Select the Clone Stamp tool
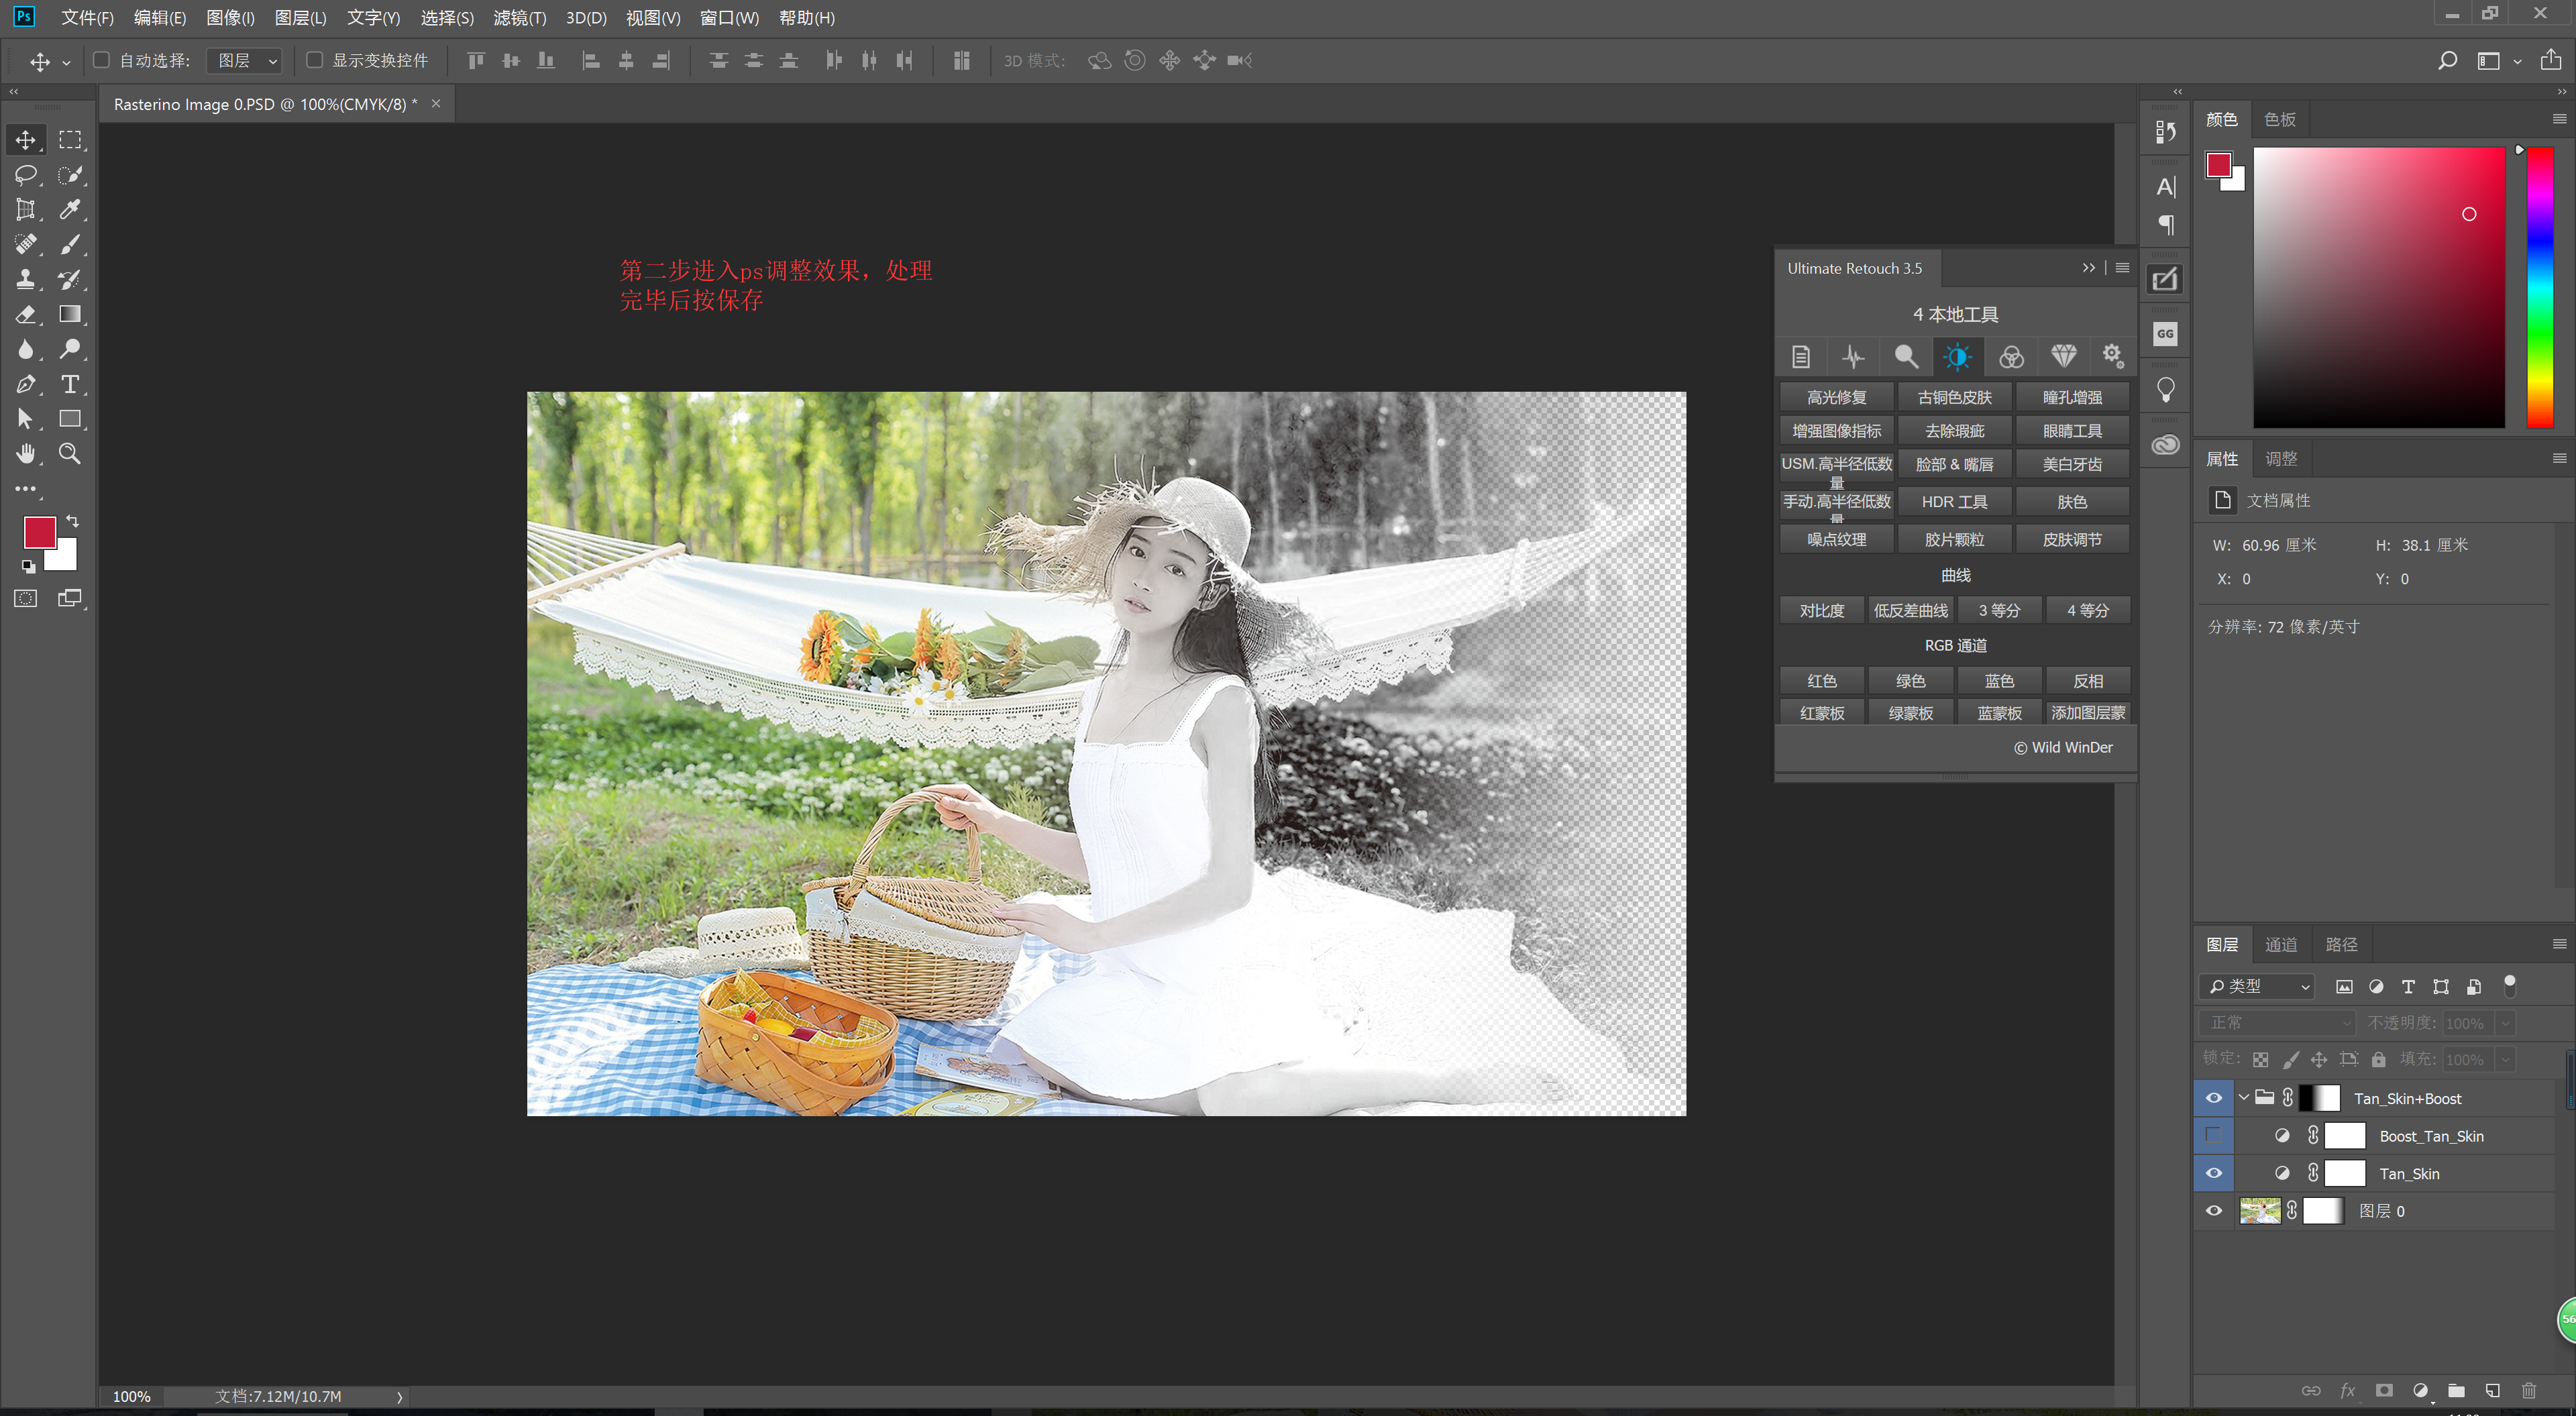Image resolution: width=2576 pixels, height=1416 pixels. click(x=26, y=279)
